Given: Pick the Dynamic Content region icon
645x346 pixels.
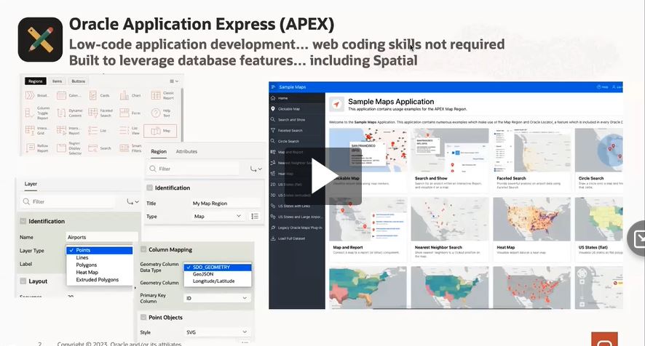Looking at the screenshot, I should (69, 113).
